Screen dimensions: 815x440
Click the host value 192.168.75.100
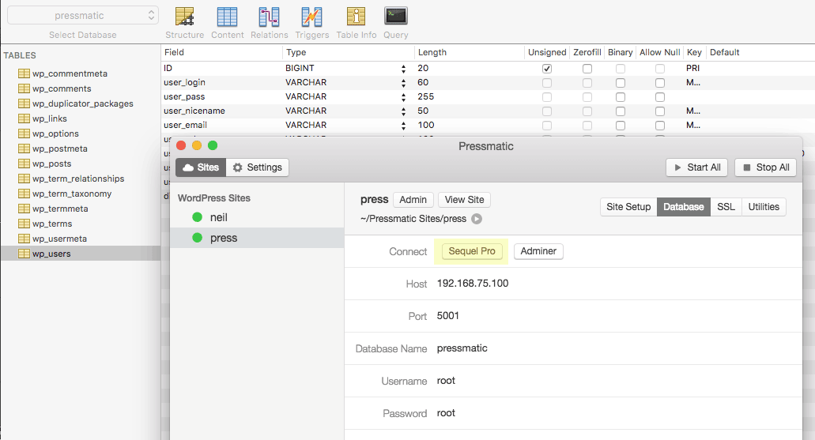click(x=473, y=283)
